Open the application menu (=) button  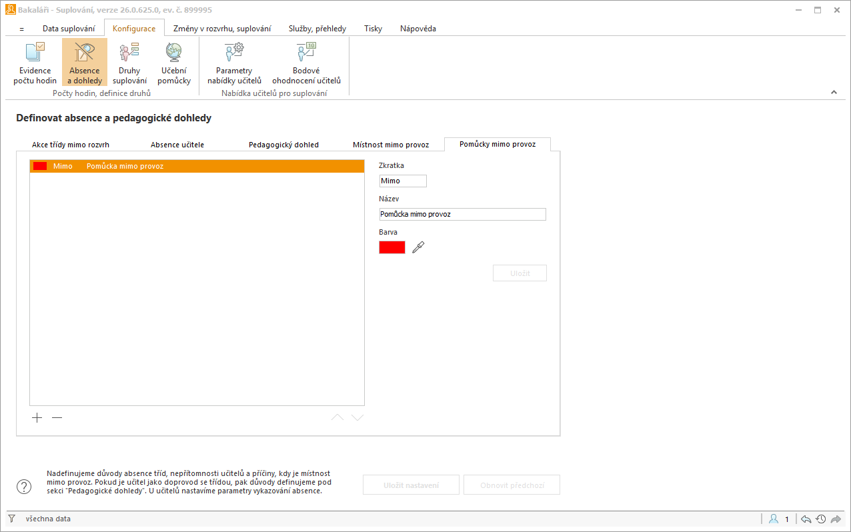click(22, 29)
